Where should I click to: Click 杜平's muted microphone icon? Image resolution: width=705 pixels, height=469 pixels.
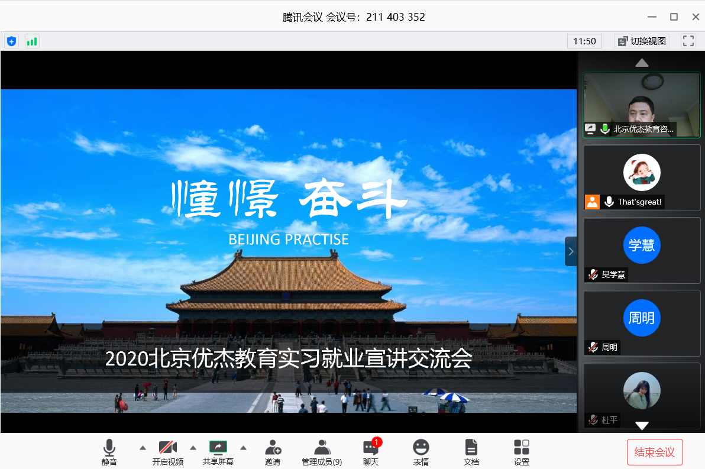coord(593,420)
